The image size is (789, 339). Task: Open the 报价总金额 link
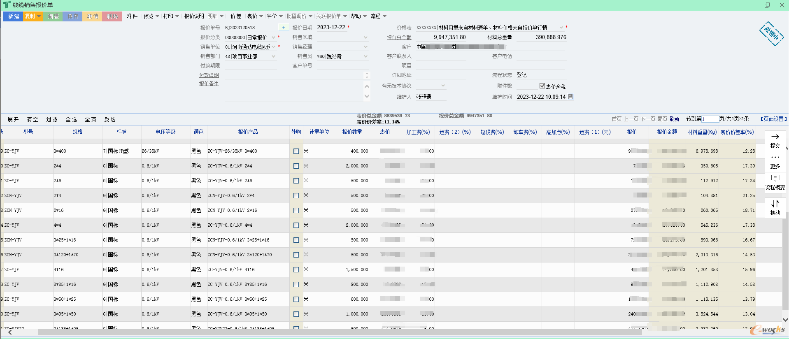click(x=399, y=37)
